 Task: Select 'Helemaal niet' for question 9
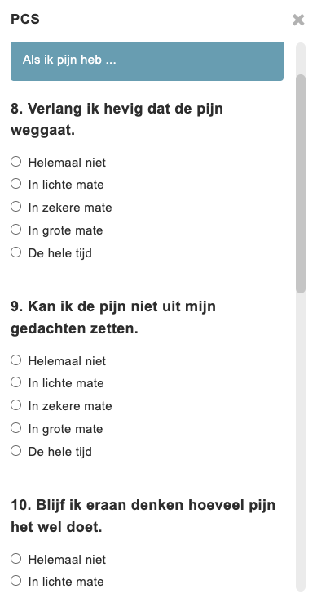coord(16,360)
